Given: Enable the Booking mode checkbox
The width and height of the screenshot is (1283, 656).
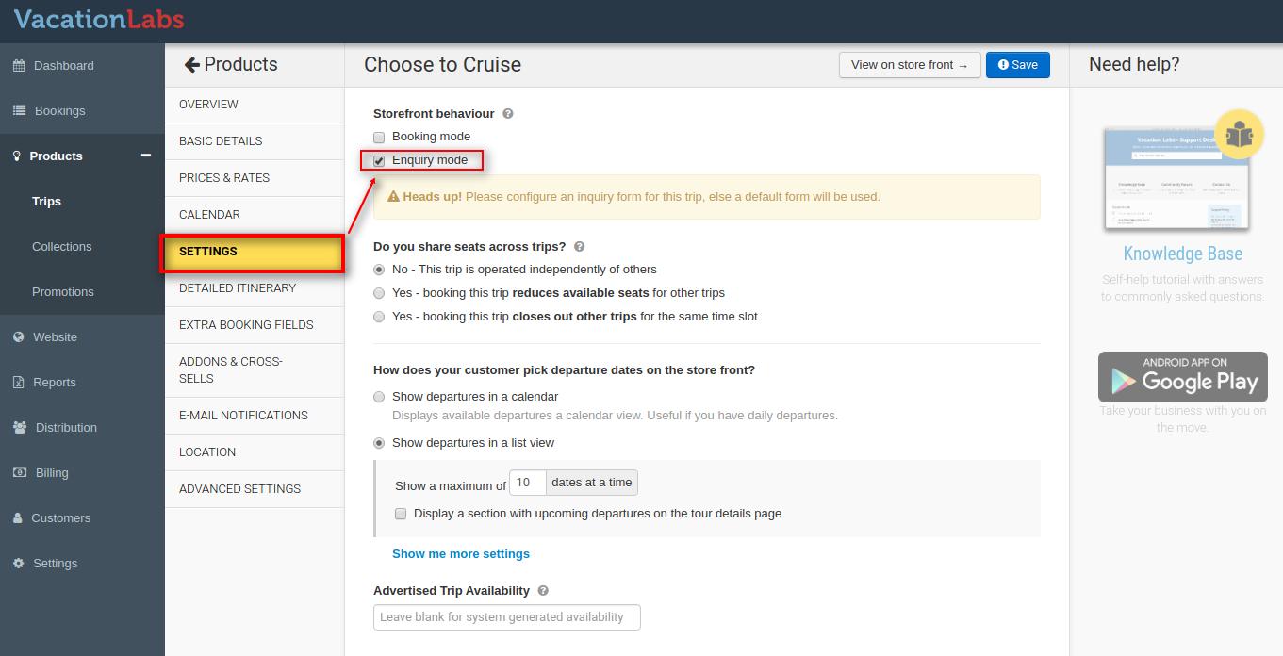Looking at the screenshot, I should click(x=379, y=138).
